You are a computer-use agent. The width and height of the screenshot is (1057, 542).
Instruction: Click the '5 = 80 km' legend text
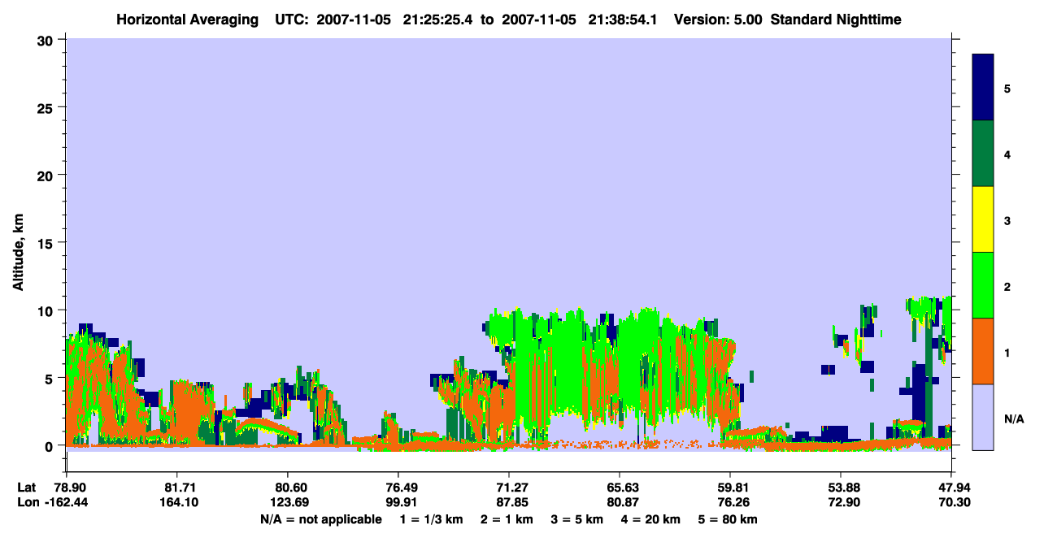(x=729, y=519)
